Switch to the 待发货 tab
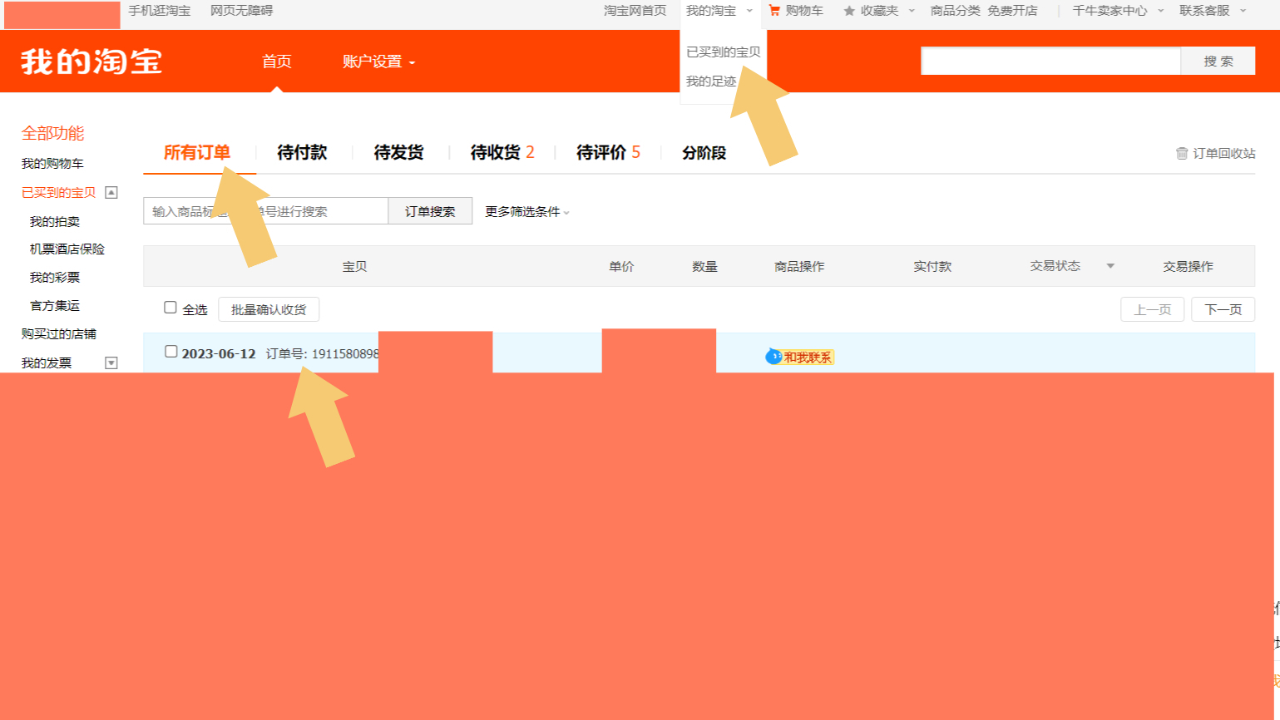 click(x=398, y=152)
